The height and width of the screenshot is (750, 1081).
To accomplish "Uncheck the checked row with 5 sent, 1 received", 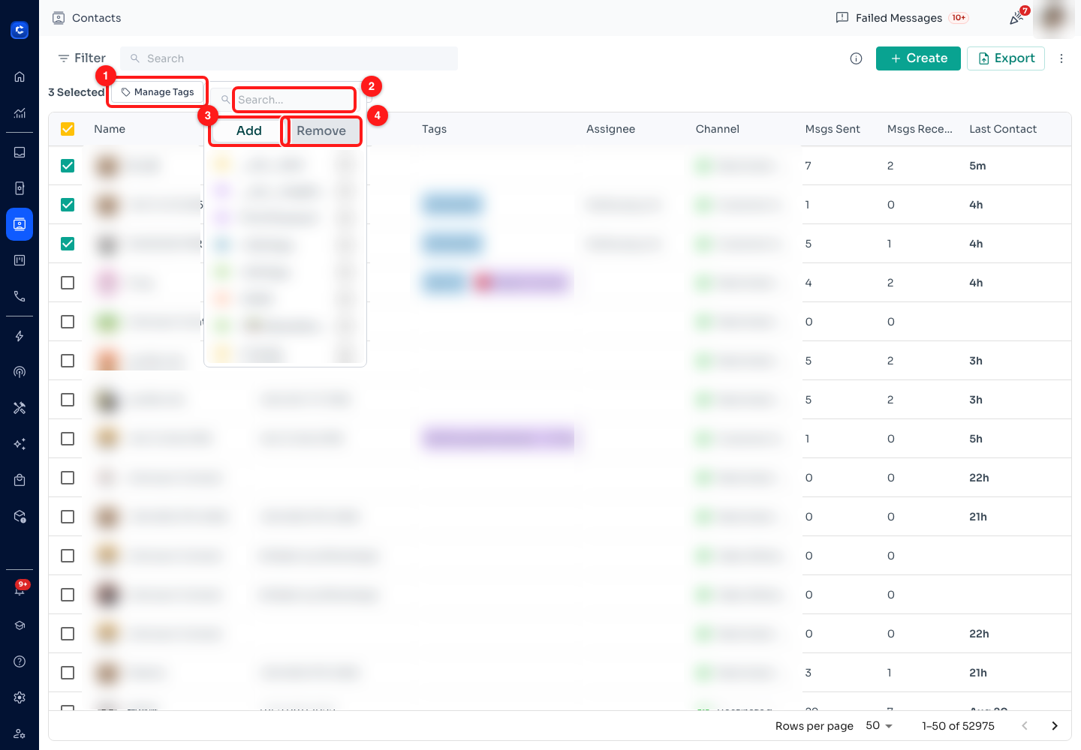I will [x=68, y=244].
